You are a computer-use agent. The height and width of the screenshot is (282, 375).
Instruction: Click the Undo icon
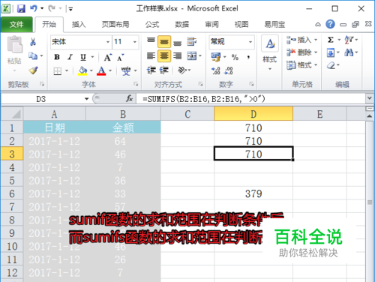pos(34,8)
